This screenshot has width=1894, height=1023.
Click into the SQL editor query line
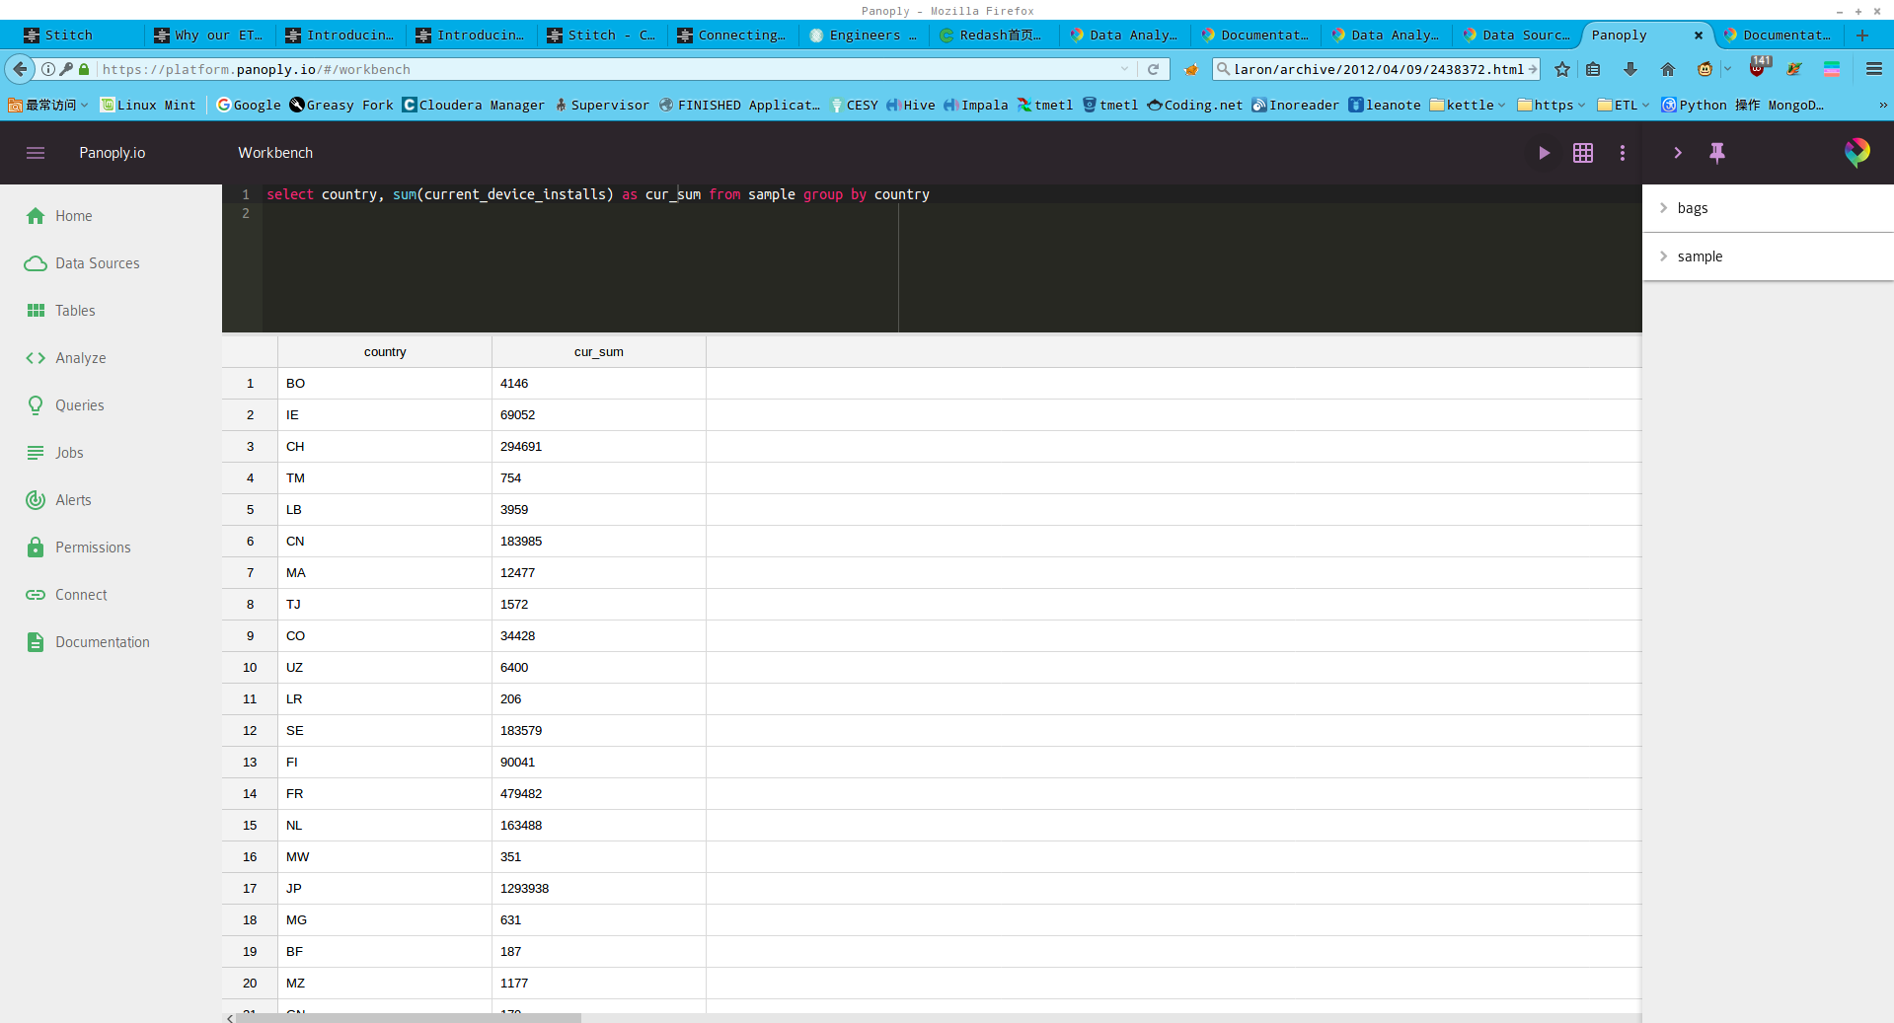(598, 194)
